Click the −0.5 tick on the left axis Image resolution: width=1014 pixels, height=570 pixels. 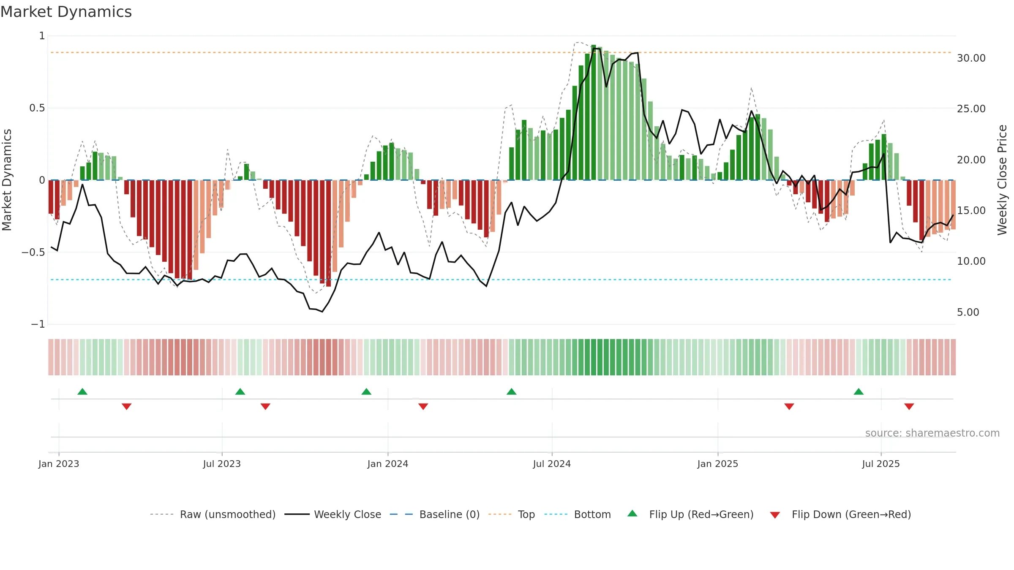tap(33, 252)
